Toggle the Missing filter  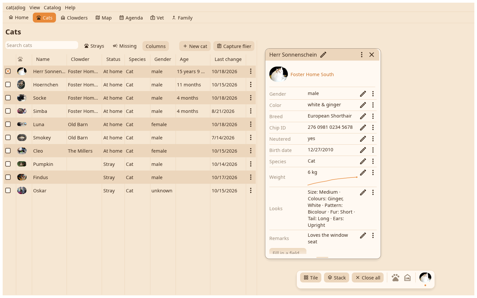coord(125,46)
